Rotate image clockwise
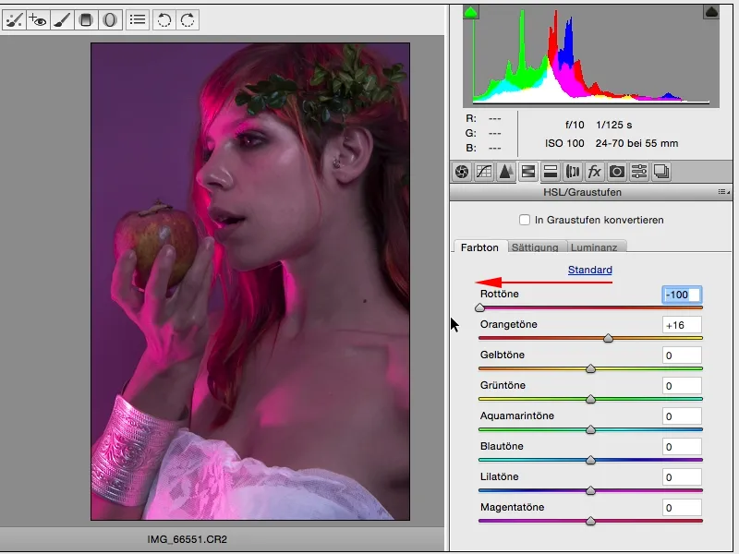 pos(188,19)
